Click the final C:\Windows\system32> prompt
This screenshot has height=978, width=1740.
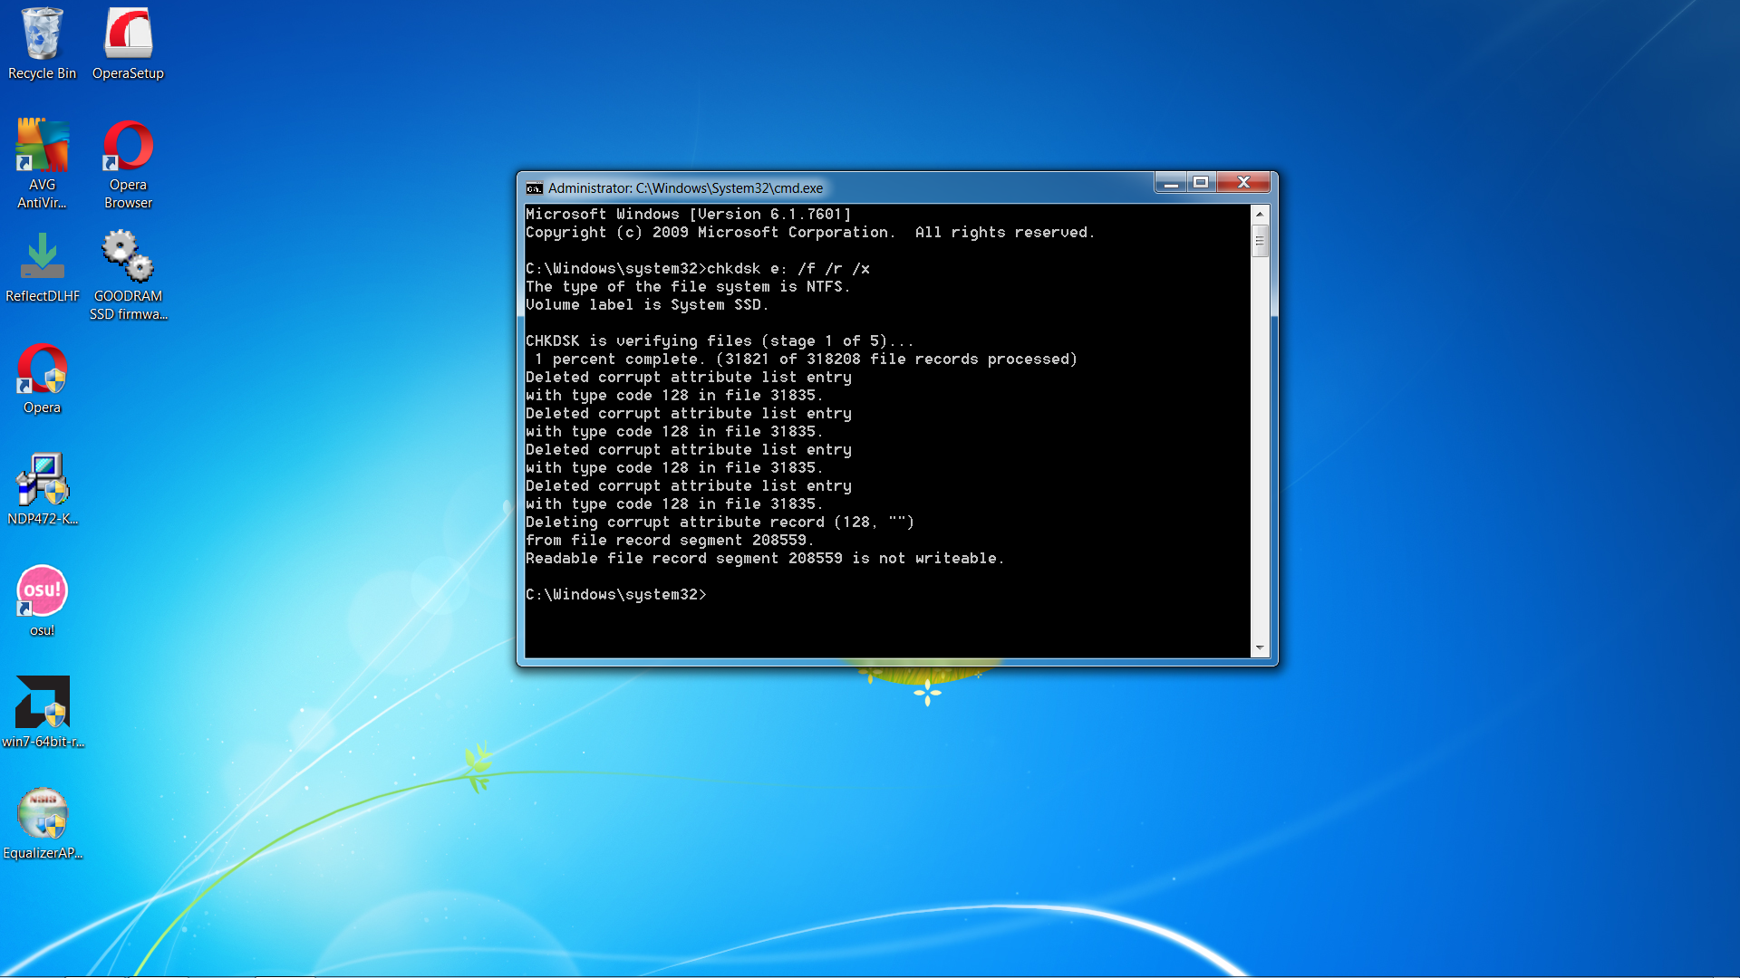click(x=616, y=595)
